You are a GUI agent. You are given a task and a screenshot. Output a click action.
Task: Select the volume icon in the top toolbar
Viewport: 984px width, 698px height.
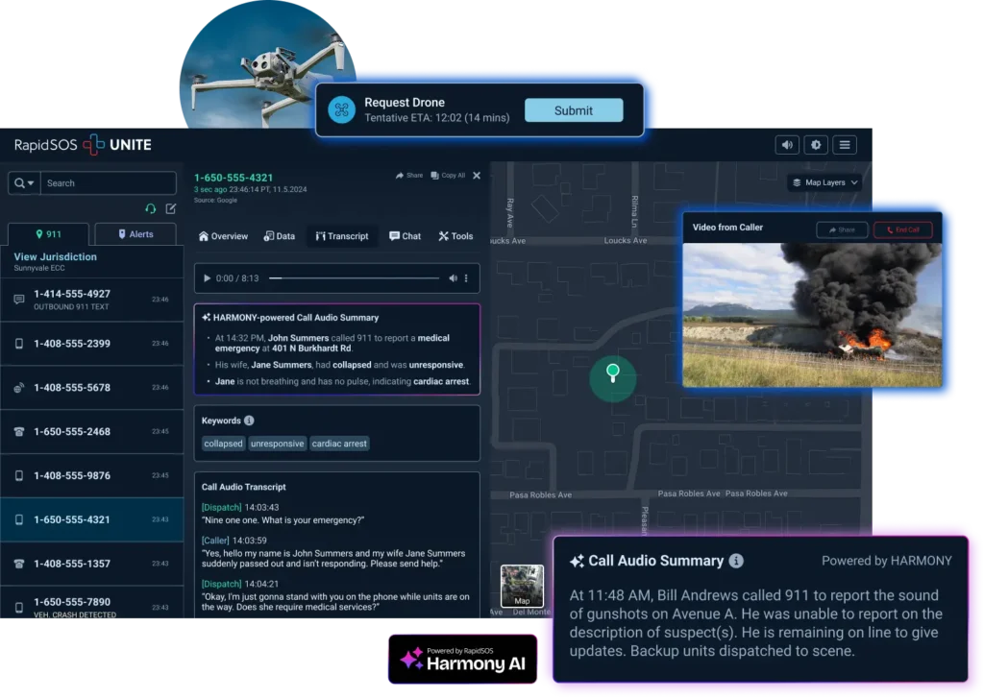tap(787, 144)
